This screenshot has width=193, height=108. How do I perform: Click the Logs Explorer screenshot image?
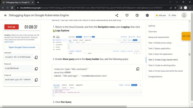(x=97, y=45)
